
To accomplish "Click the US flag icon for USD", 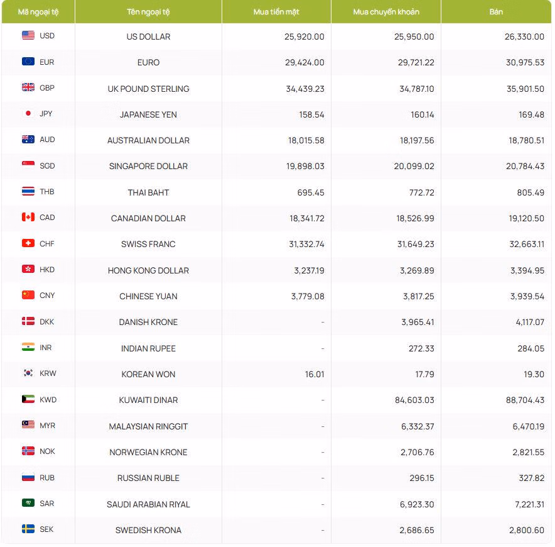I will [28, 35].
